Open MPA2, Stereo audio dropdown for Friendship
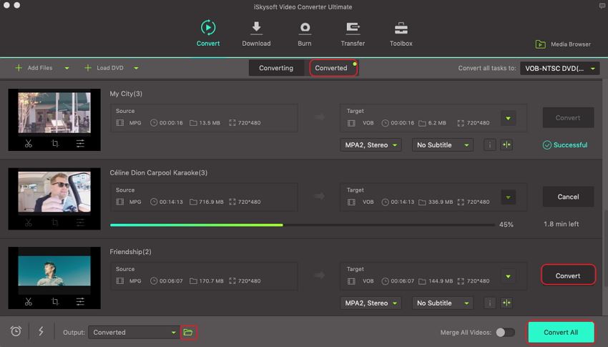Screen dimensions: 608x347 (371, 303)
